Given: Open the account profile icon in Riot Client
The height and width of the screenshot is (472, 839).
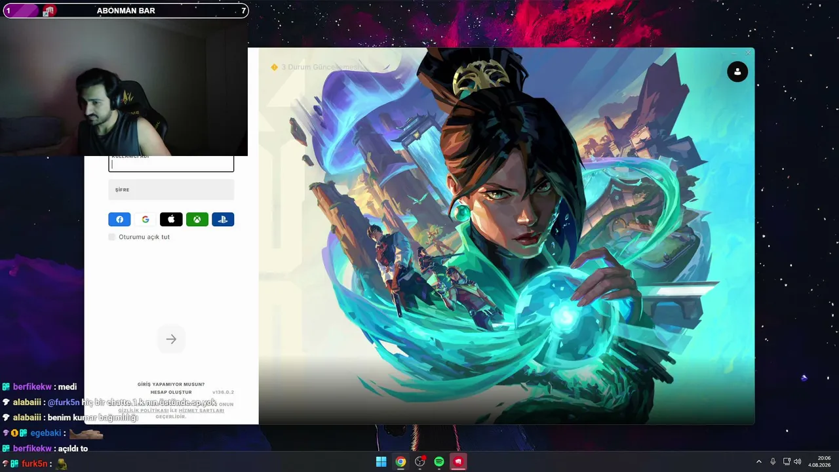Looking at the screenshot, I should [x=737, y=71].
